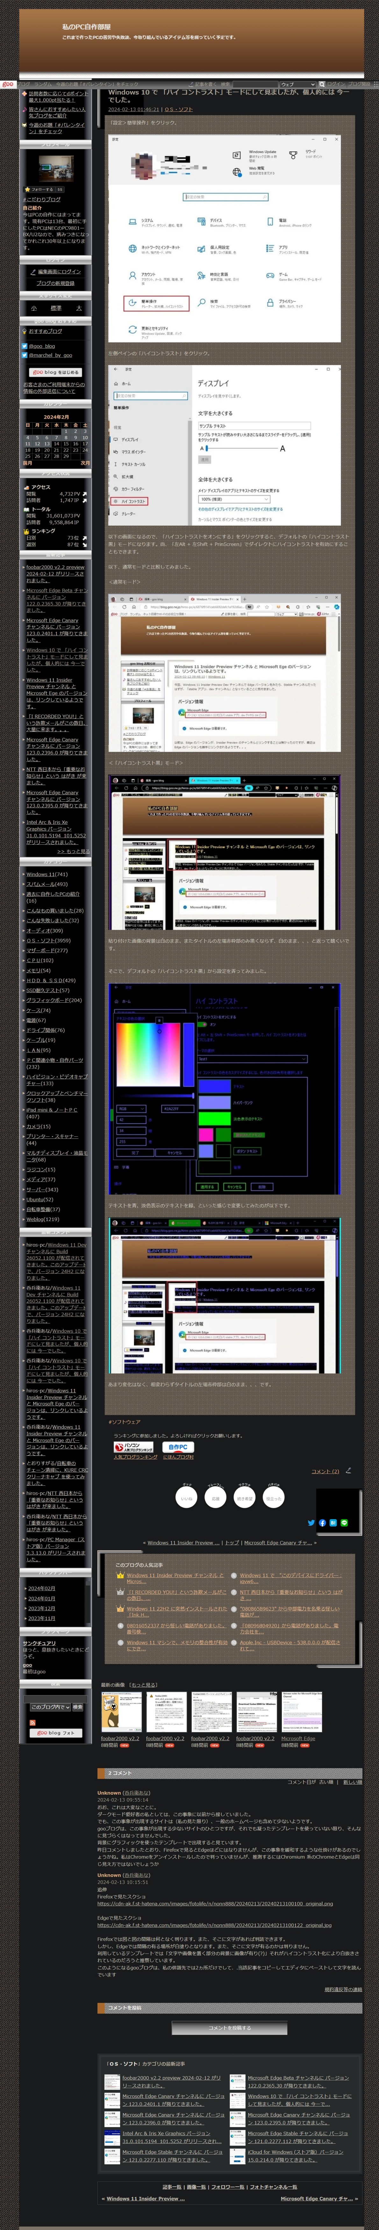The height and width of the screenshot is (2230, 379).
Task: Open Microsoft Edge thumbnail in 最新の画像
Action: pyautogui.click(x=301, y=1712)
